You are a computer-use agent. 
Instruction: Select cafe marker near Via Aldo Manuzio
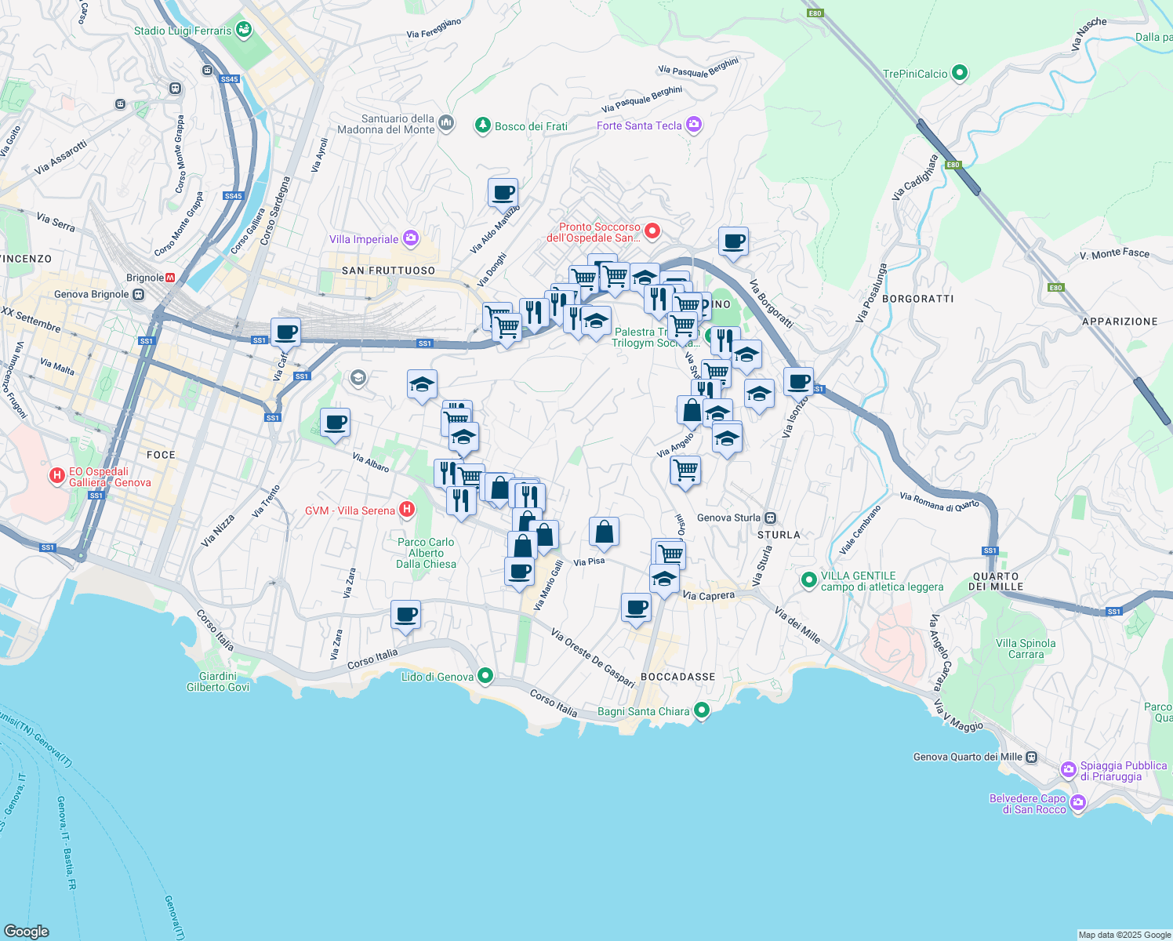click(x=503, y=194)
